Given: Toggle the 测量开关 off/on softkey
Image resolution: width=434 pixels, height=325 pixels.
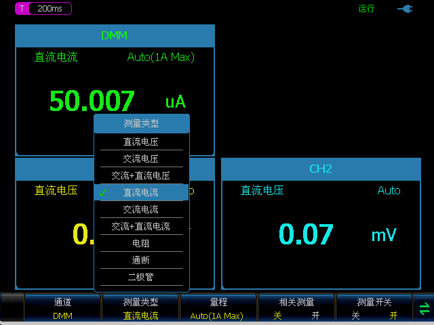Looking at the screenshot, I should [x=374, y=309].
